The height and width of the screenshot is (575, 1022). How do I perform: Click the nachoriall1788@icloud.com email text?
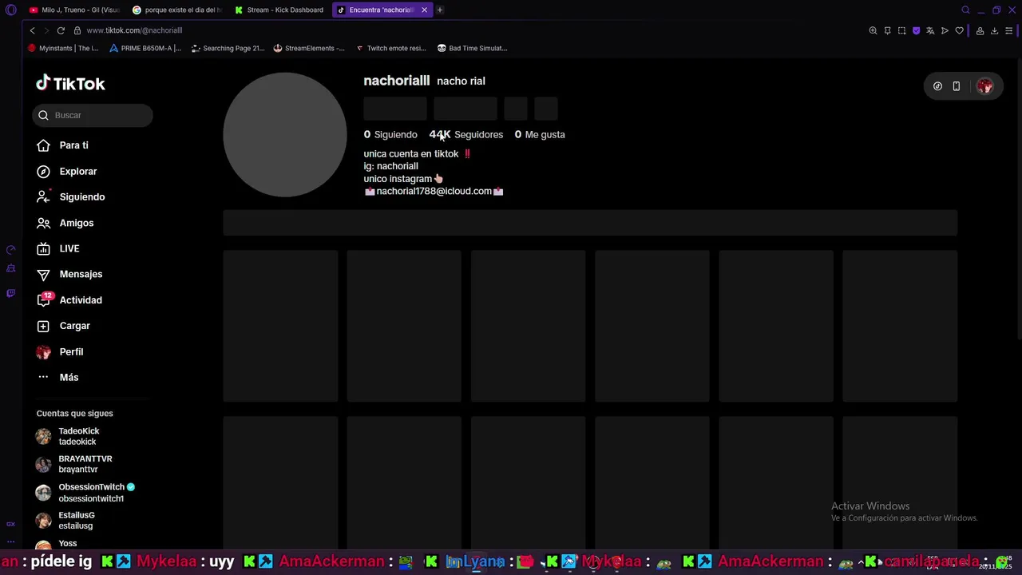[434, 191]
